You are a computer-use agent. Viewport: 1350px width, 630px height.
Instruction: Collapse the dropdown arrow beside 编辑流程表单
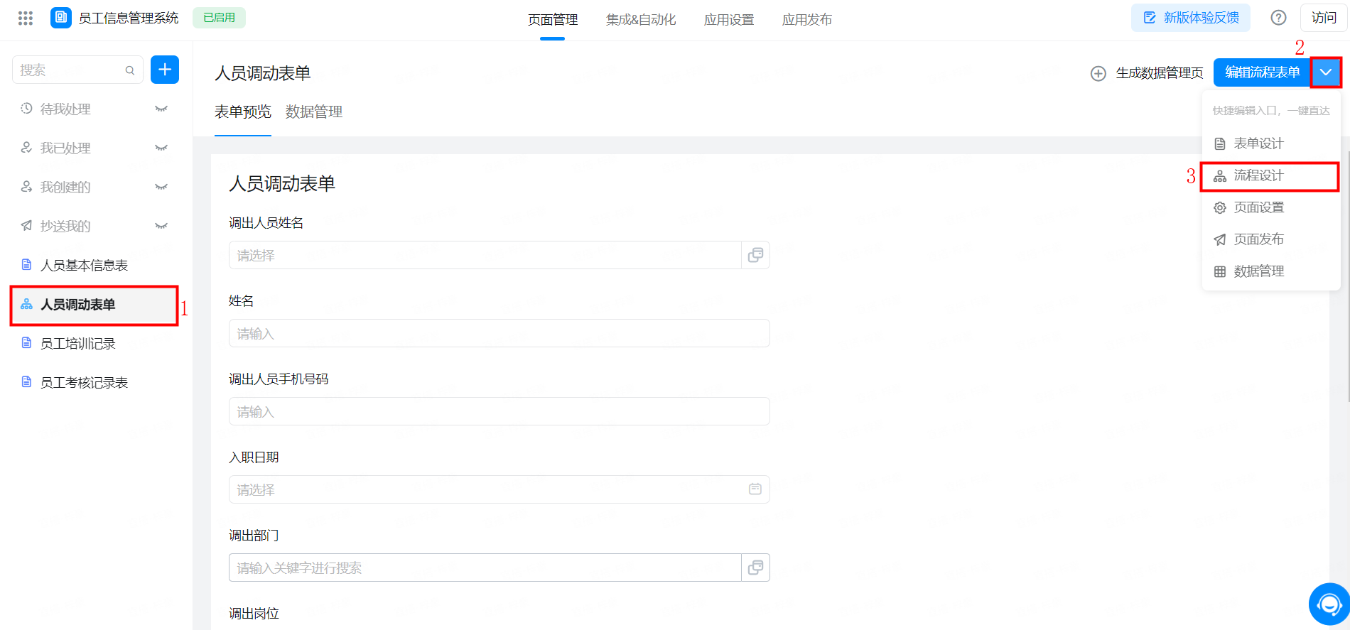click(x=1326, y=72)
